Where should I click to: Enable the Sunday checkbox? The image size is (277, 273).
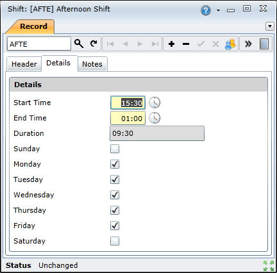[115, 149]
